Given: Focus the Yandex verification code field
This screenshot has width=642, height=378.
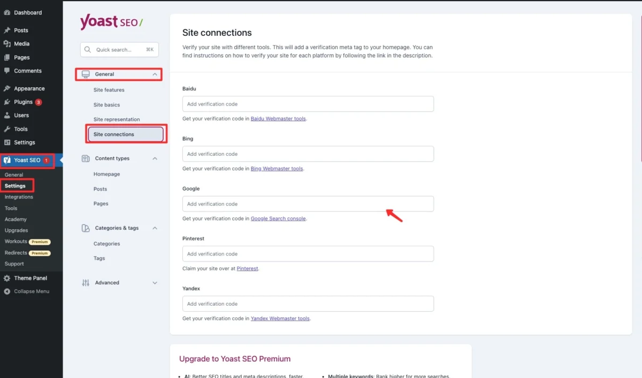Looking at the screenshot, I should 308,304.
